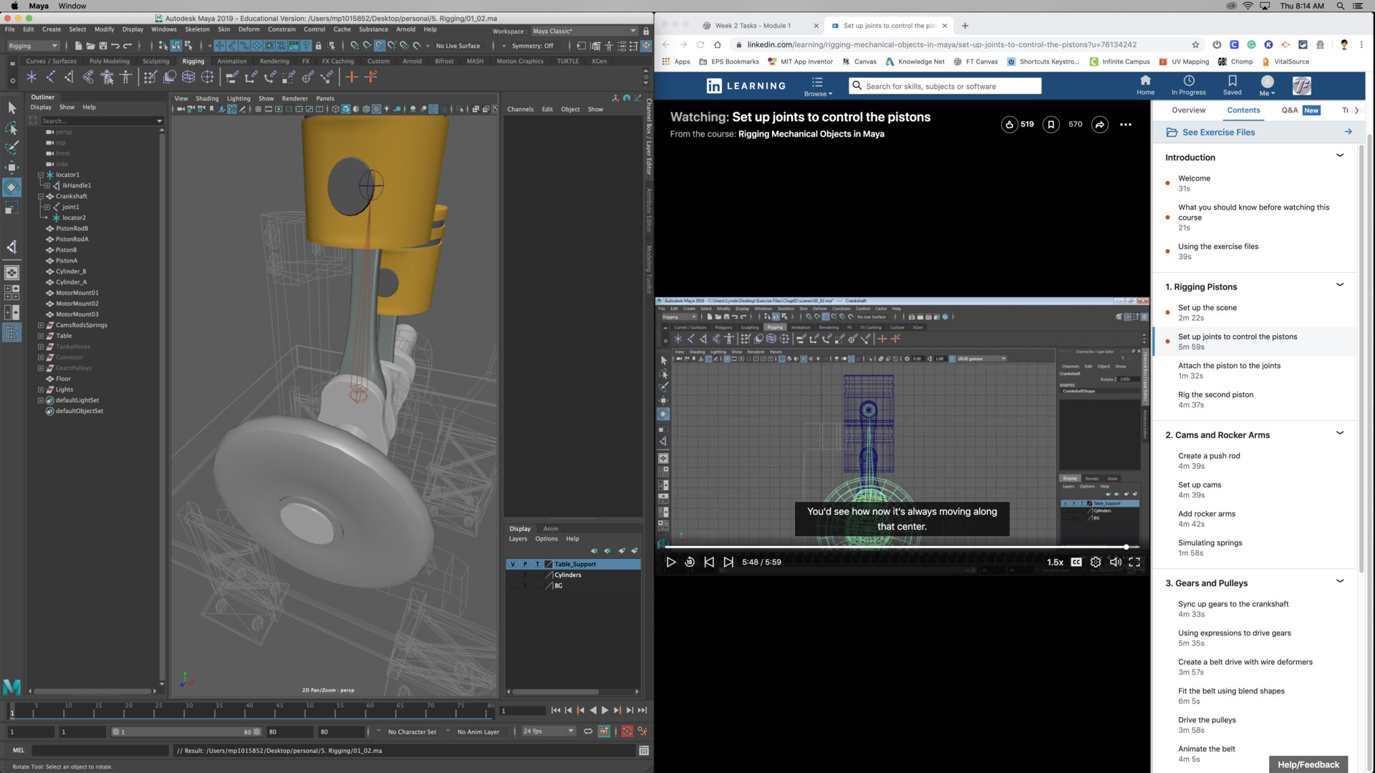
Task: Open the See Exercise Files link
Action: tap(1217, 132)
